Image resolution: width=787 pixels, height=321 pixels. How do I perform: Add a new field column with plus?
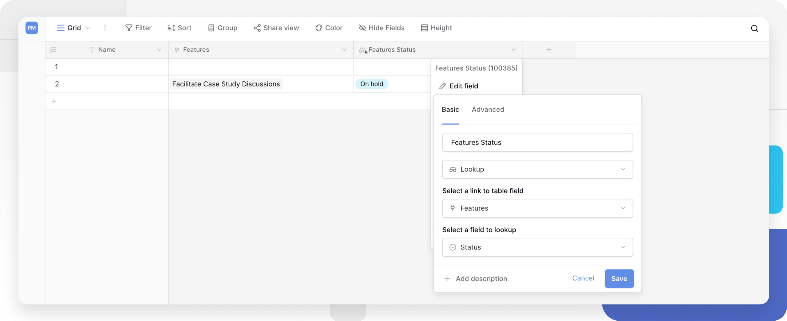click(x=548, y=50)
